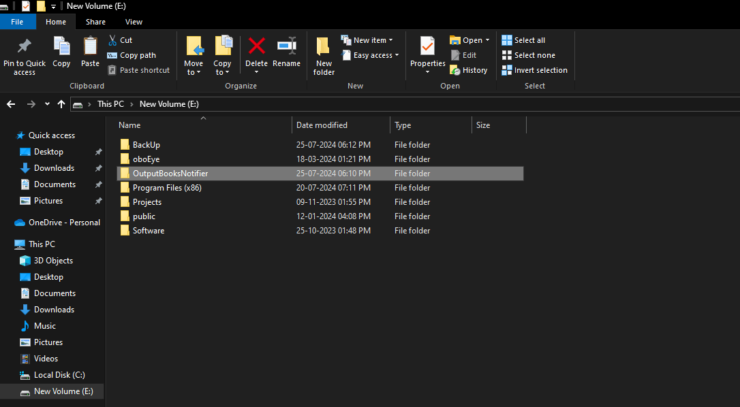Expand chevron after This PC in address bar
The height and width of the screenshot is (407, 740).
[132, 104]
